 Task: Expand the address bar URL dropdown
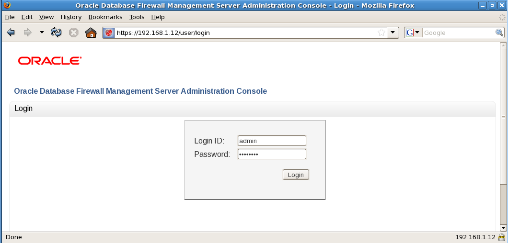(x=393, y=33)
